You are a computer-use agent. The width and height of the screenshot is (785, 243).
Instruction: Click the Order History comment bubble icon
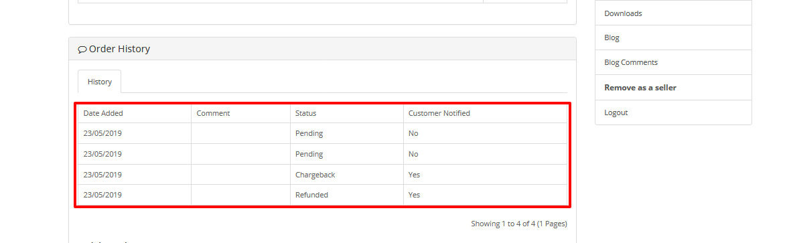click(82, 50)
